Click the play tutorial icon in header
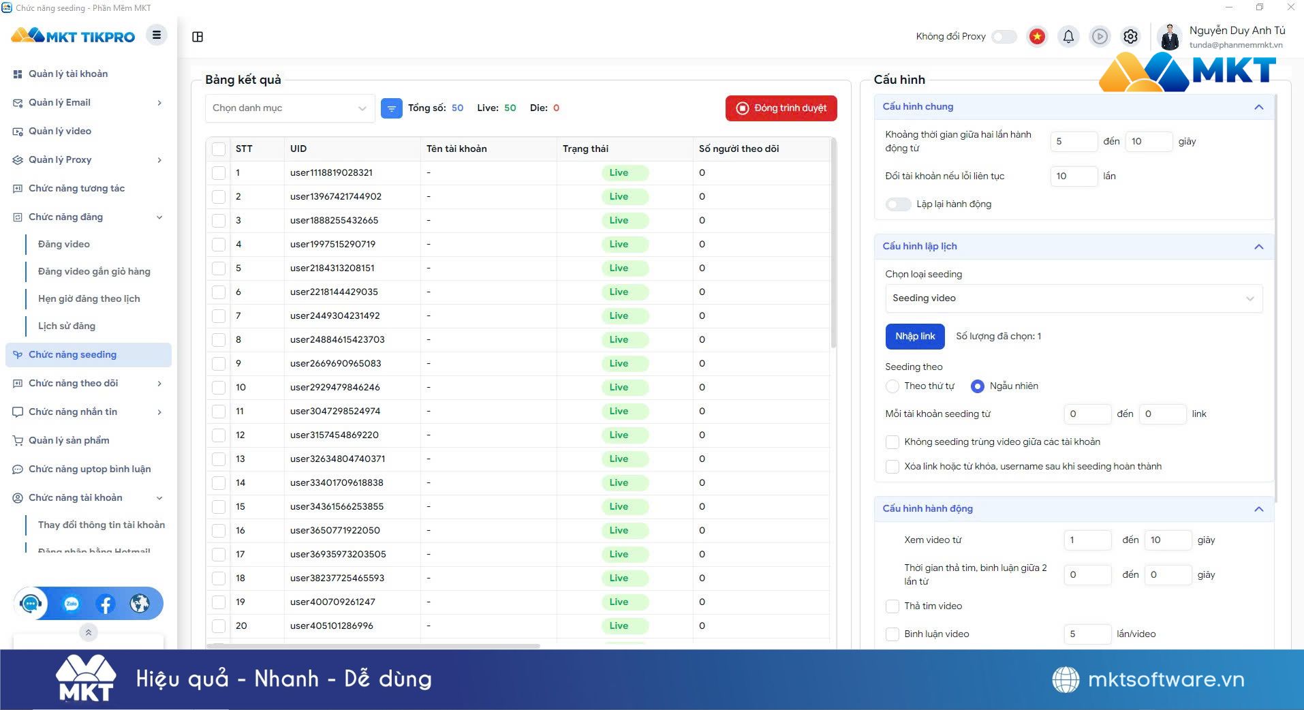This screenshot has height=710, width=1304. click(x=1099, y=37)
